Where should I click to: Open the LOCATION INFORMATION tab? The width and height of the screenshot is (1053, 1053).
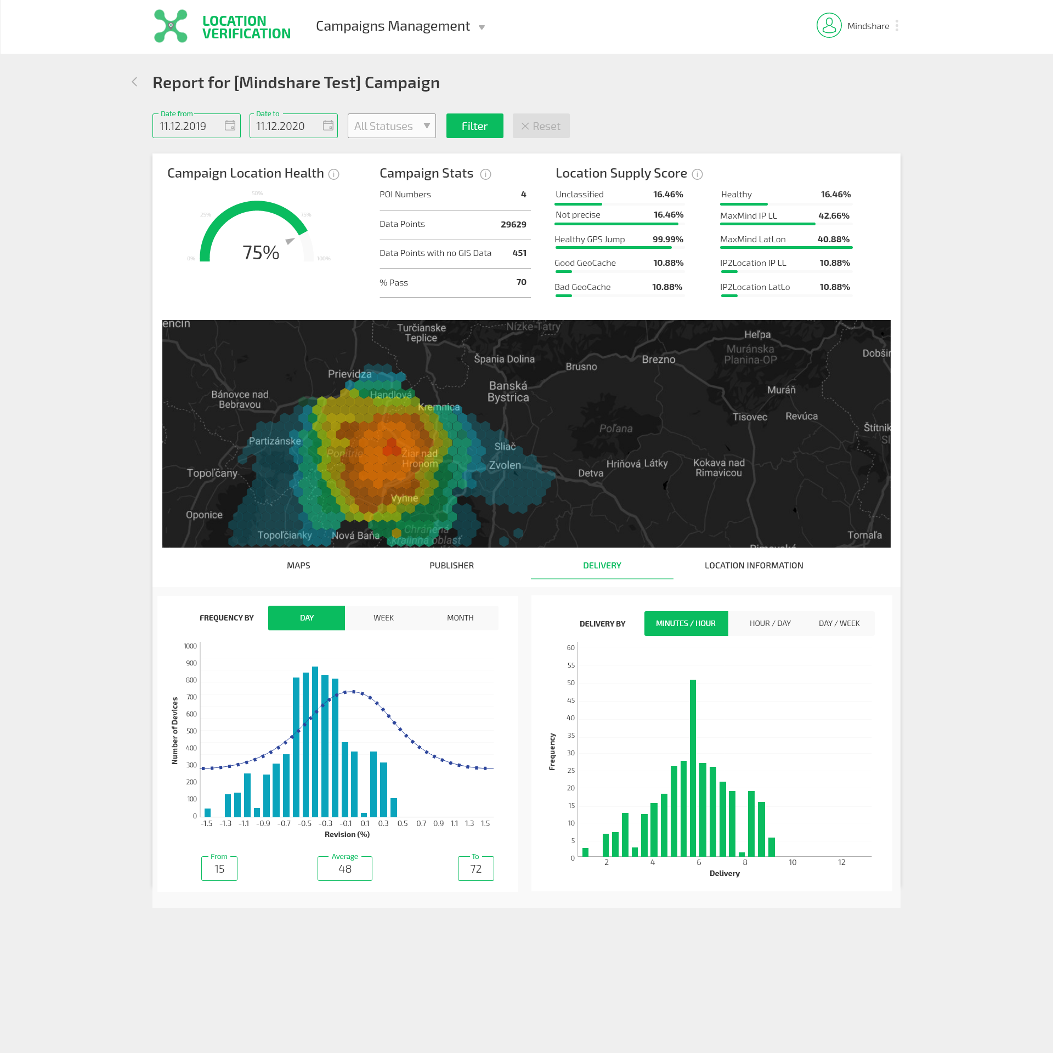pyautogui.click(x=754, y=565)
